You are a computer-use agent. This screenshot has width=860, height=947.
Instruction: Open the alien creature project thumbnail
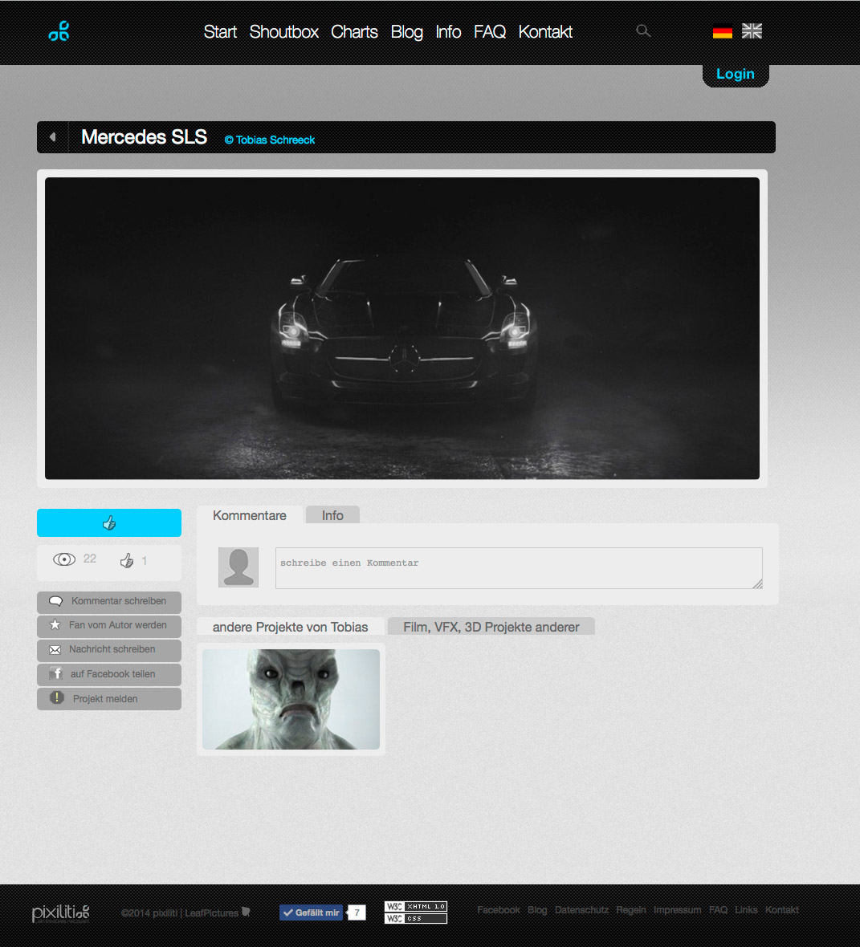coord(291,699)
